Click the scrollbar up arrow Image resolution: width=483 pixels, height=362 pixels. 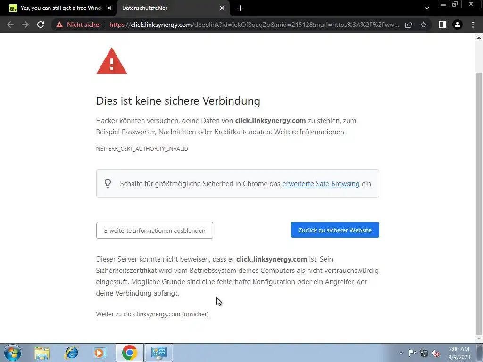click(479, 38)
